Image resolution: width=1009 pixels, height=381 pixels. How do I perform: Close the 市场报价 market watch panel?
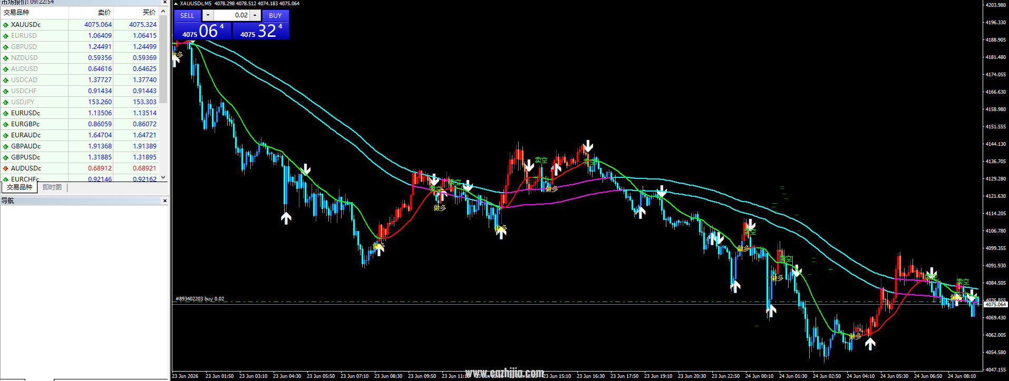164,2
